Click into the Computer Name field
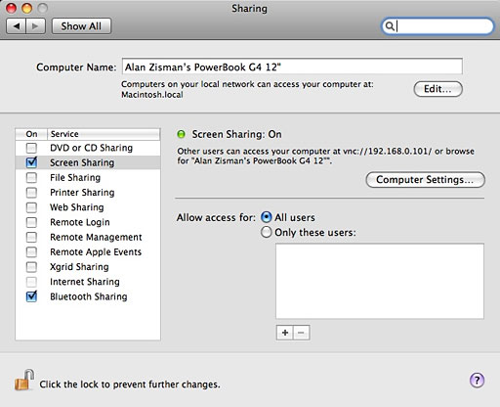 pyautogui.click(x=292, y=67)
